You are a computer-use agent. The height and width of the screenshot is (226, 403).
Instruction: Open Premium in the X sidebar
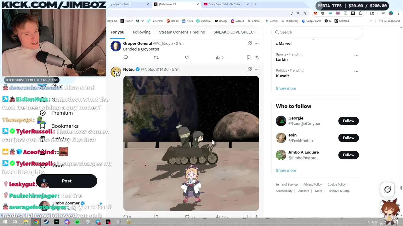point(62,113)
